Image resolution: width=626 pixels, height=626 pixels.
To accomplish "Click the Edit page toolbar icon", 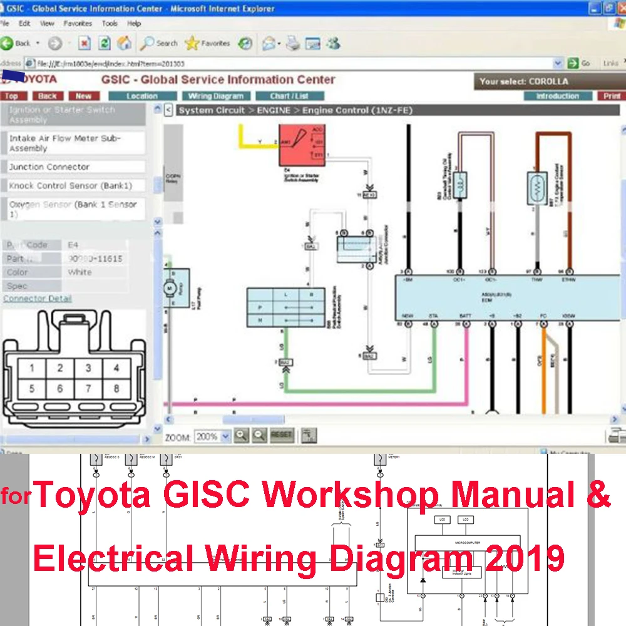I will tap(312, 43).
